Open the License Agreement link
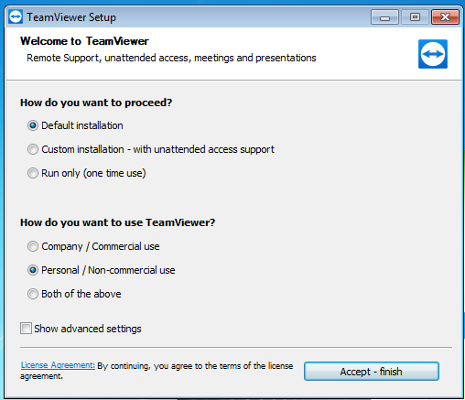This screenshot has height=400, width=465. (x=58, y=365)
